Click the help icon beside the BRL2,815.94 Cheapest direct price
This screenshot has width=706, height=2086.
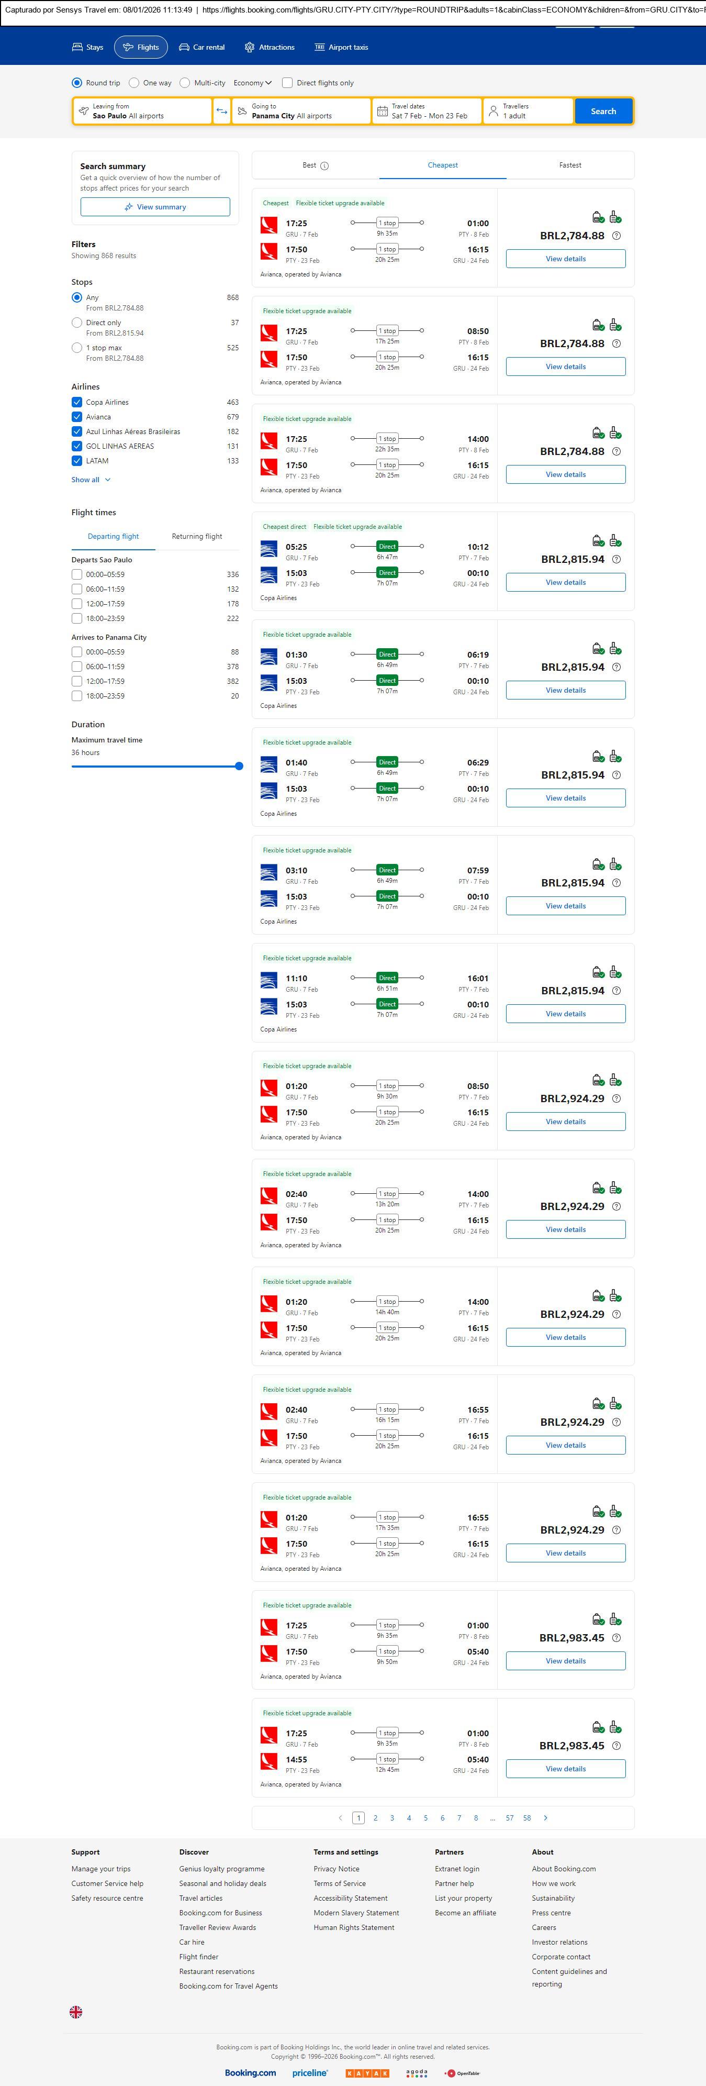616,560
